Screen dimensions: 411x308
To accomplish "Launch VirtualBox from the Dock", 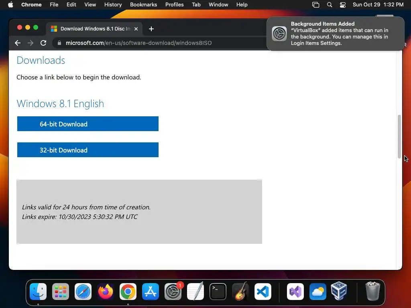I will (339, 291).
